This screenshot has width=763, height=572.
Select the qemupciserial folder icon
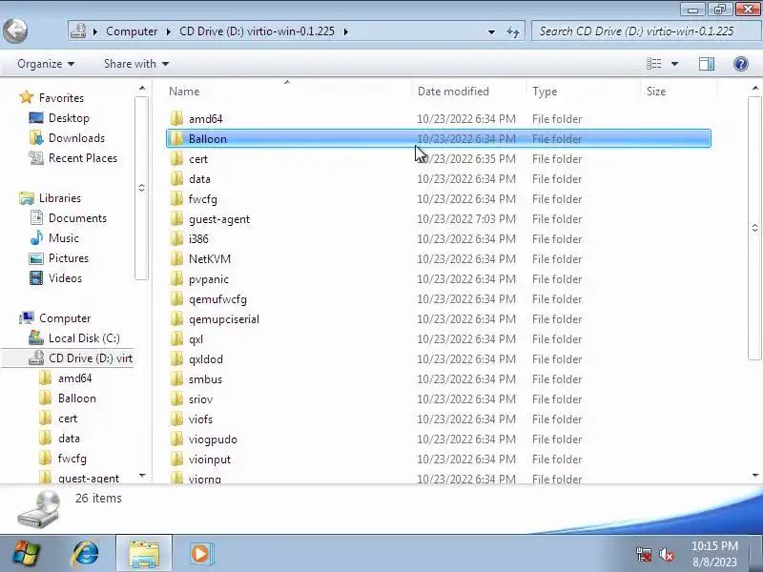tap(176, 319)
